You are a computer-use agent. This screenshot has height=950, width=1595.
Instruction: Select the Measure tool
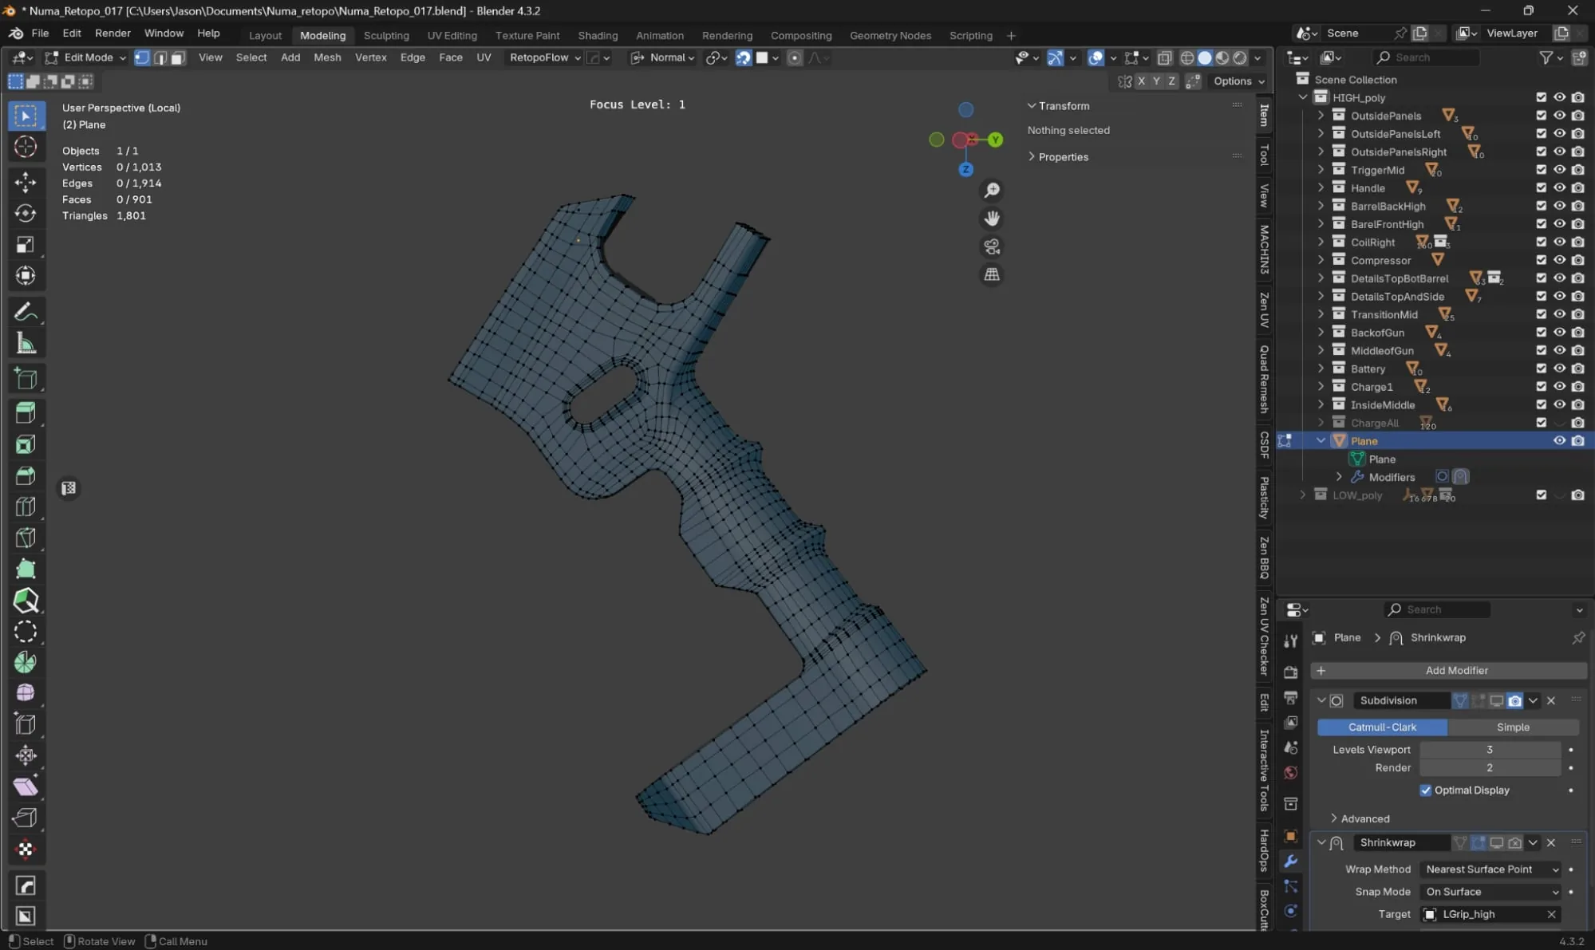26,344
